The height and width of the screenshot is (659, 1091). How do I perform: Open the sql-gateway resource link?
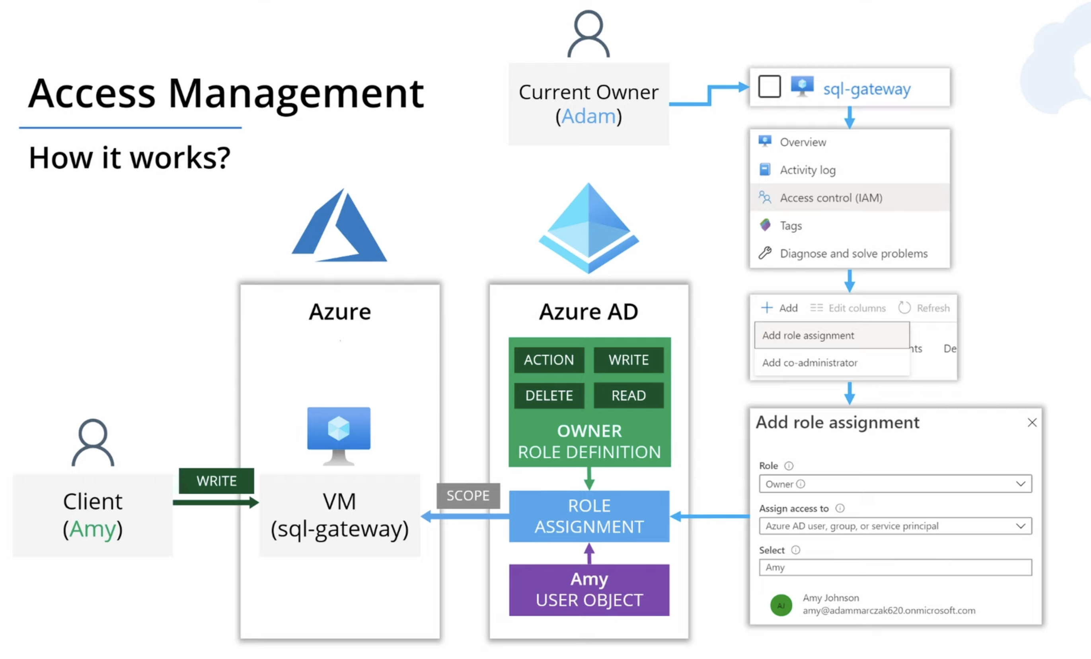867,89
